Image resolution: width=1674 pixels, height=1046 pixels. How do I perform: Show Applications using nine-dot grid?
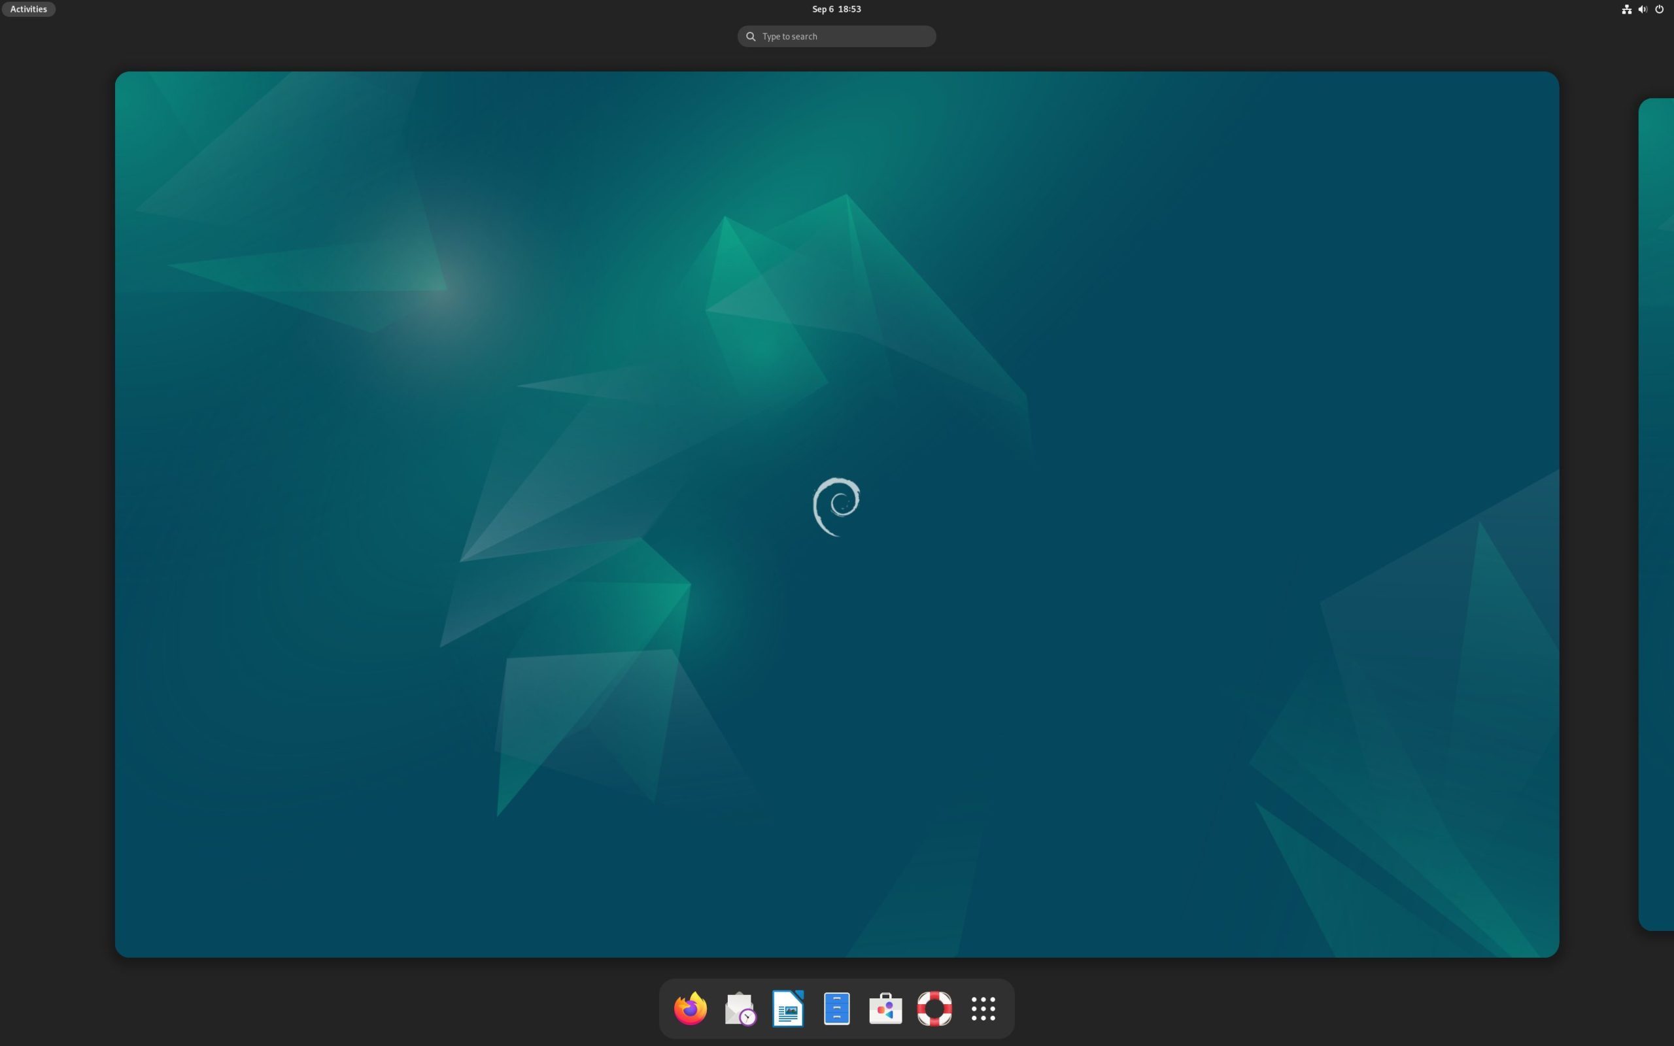[983, 1009]
